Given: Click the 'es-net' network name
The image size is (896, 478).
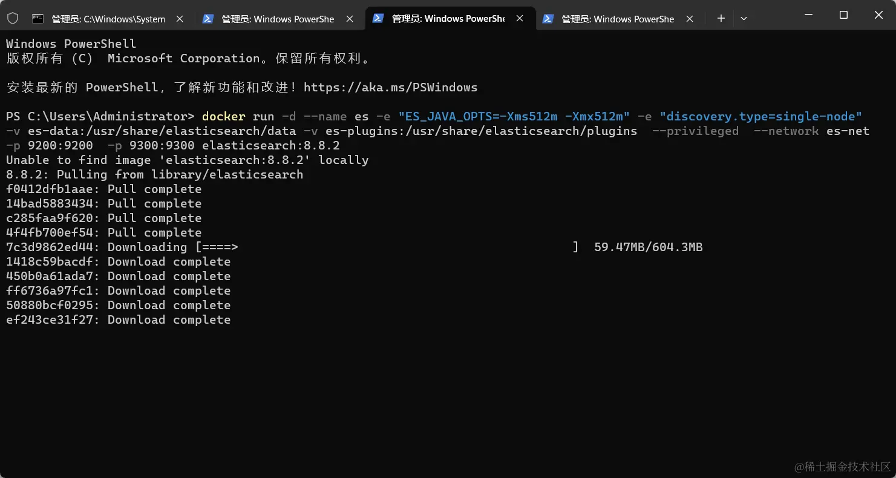Looking at the screenshot, I should pyautogui.click(x=848, y=131).
